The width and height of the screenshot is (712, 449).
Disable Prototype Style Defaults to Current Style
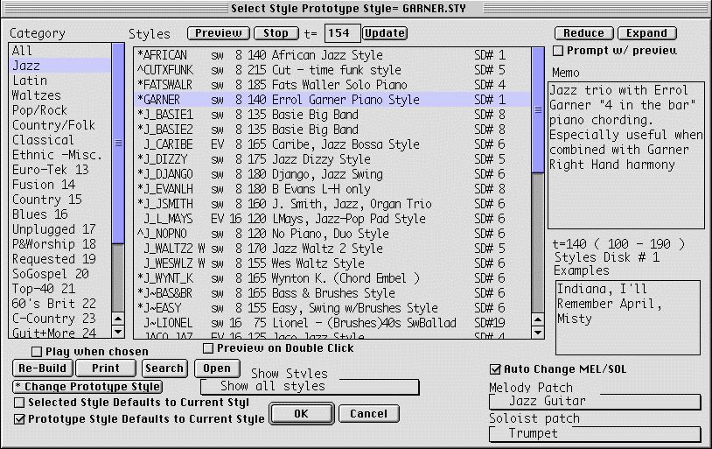point(20,419)
